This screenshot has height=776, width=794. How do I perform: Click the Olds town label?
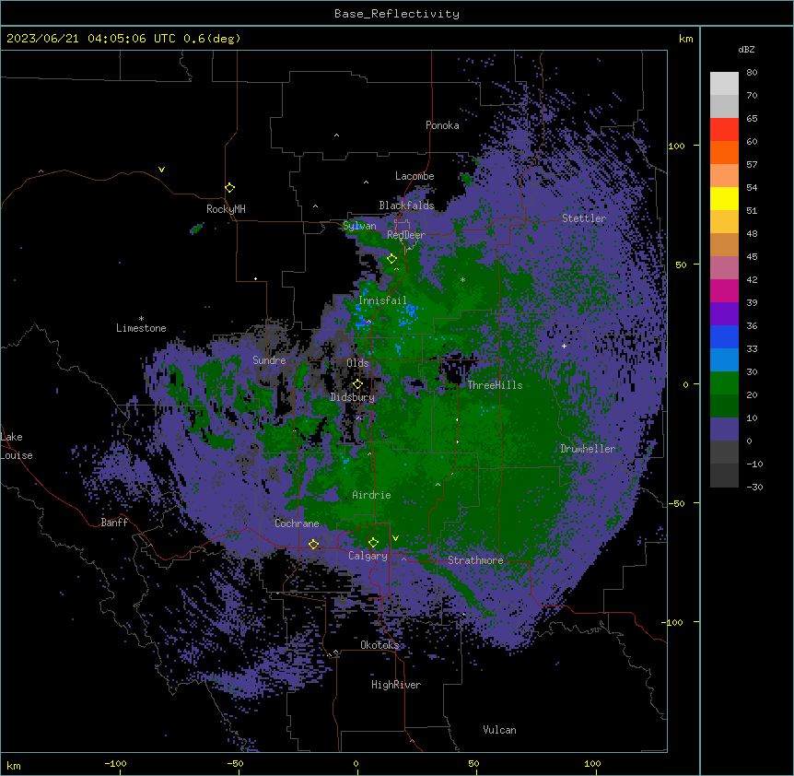point(357,363)
